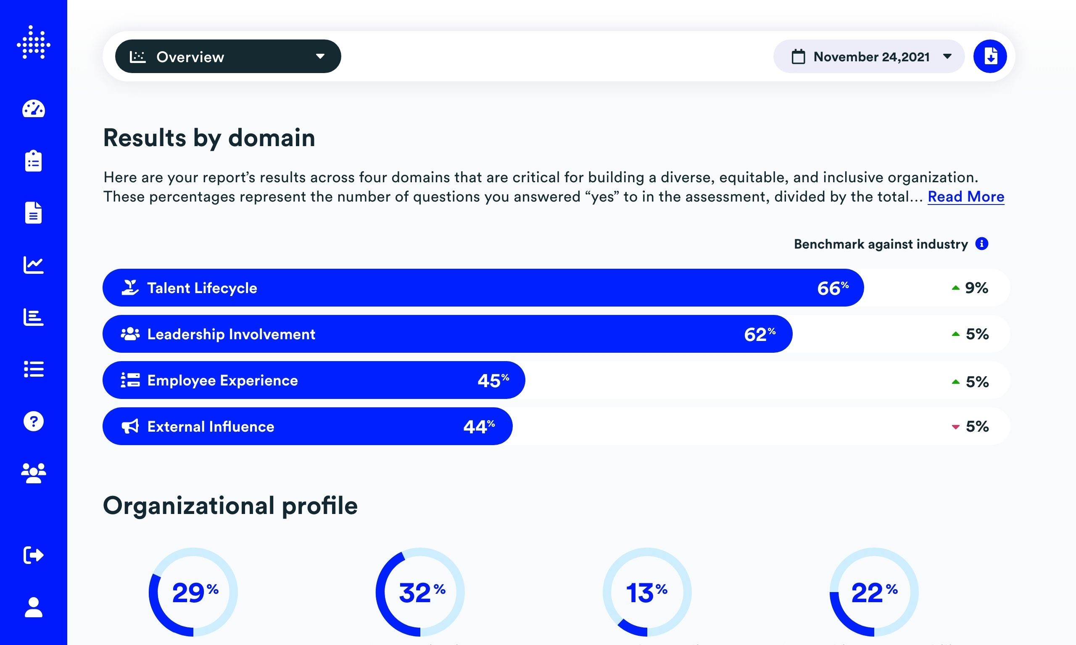The height and width of the screenshot is (645, 1076).
Task: Click the clipboard checklist sidebar icon
Action: pos(34,161)
